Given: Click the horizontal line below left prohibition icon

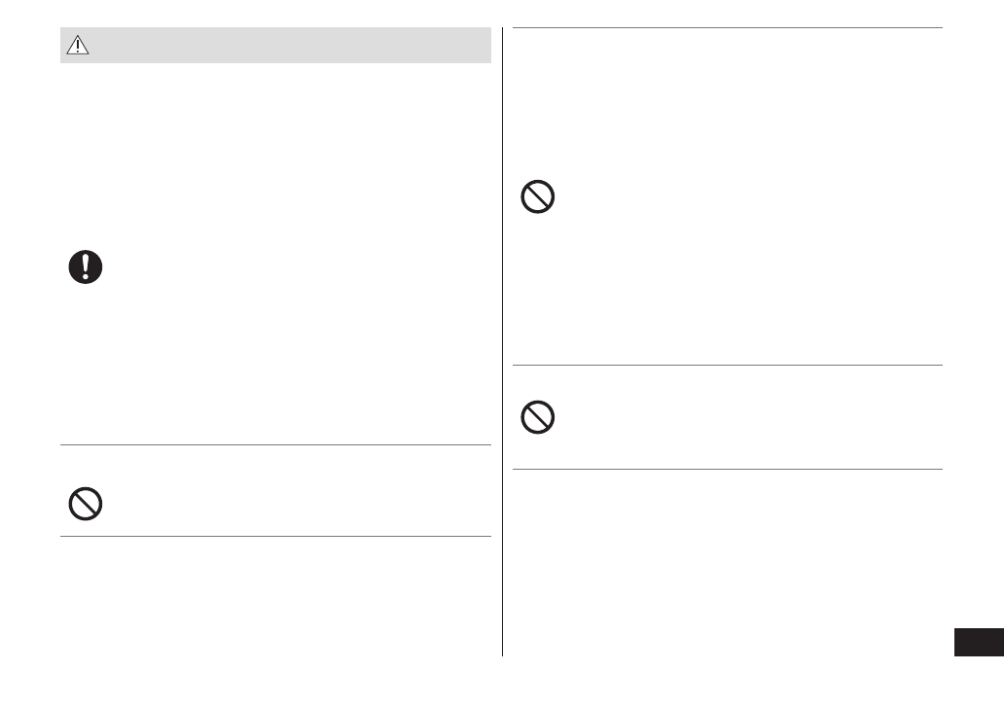Looking at the screenshot, I should (275, 536).
